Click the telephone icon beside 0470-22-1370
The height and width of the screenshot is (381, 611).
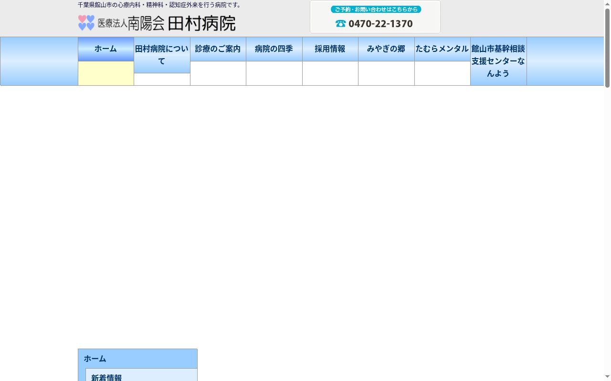click(x=340, y=23)
